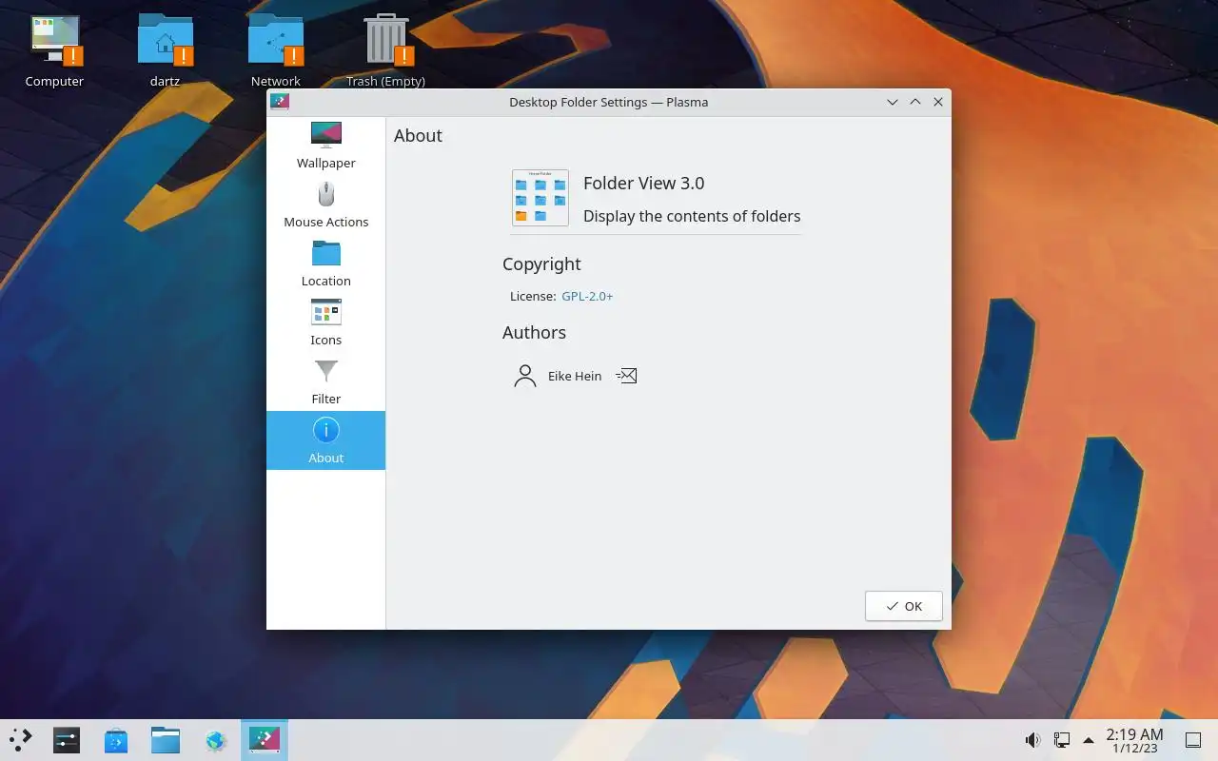Click the GPL-2.0+ license link
The image size is (1218, 761).
coord(587,296)
